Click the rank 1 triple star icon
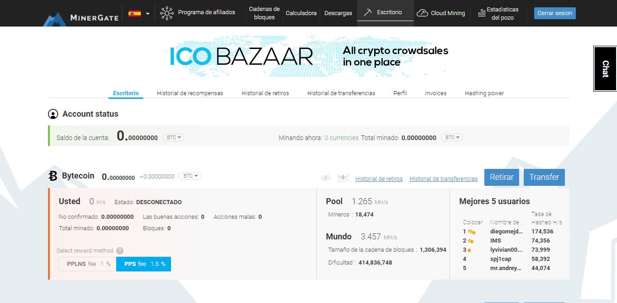617x303 pixels. (x=472, y=232)
